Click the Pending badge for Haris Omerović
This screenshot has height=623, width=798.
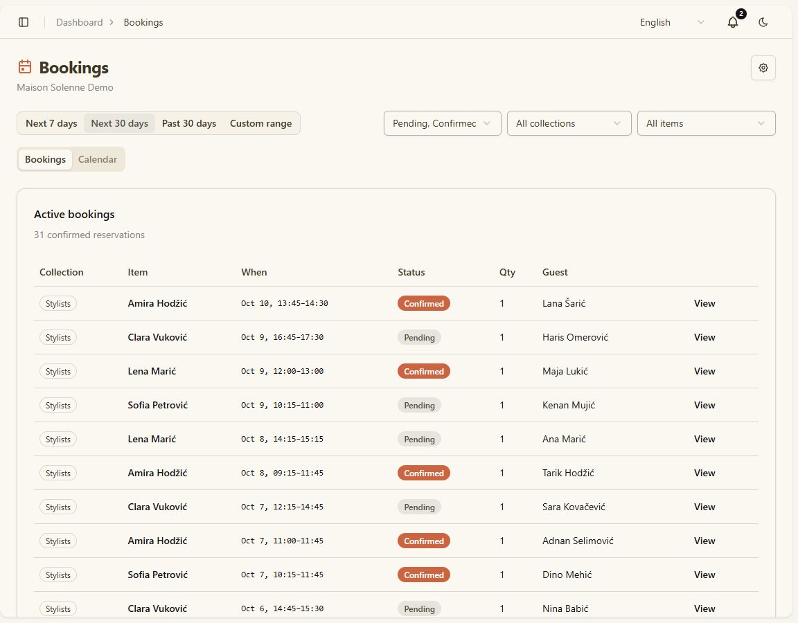[x=419, y=337]
